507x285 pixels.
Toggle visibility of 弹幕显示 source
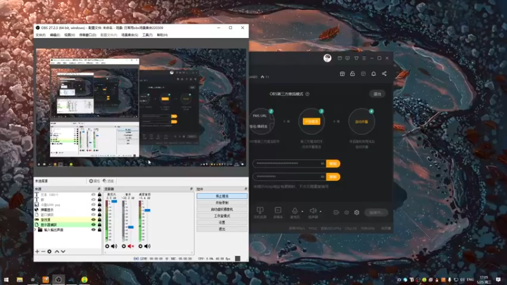pos(93,210)
